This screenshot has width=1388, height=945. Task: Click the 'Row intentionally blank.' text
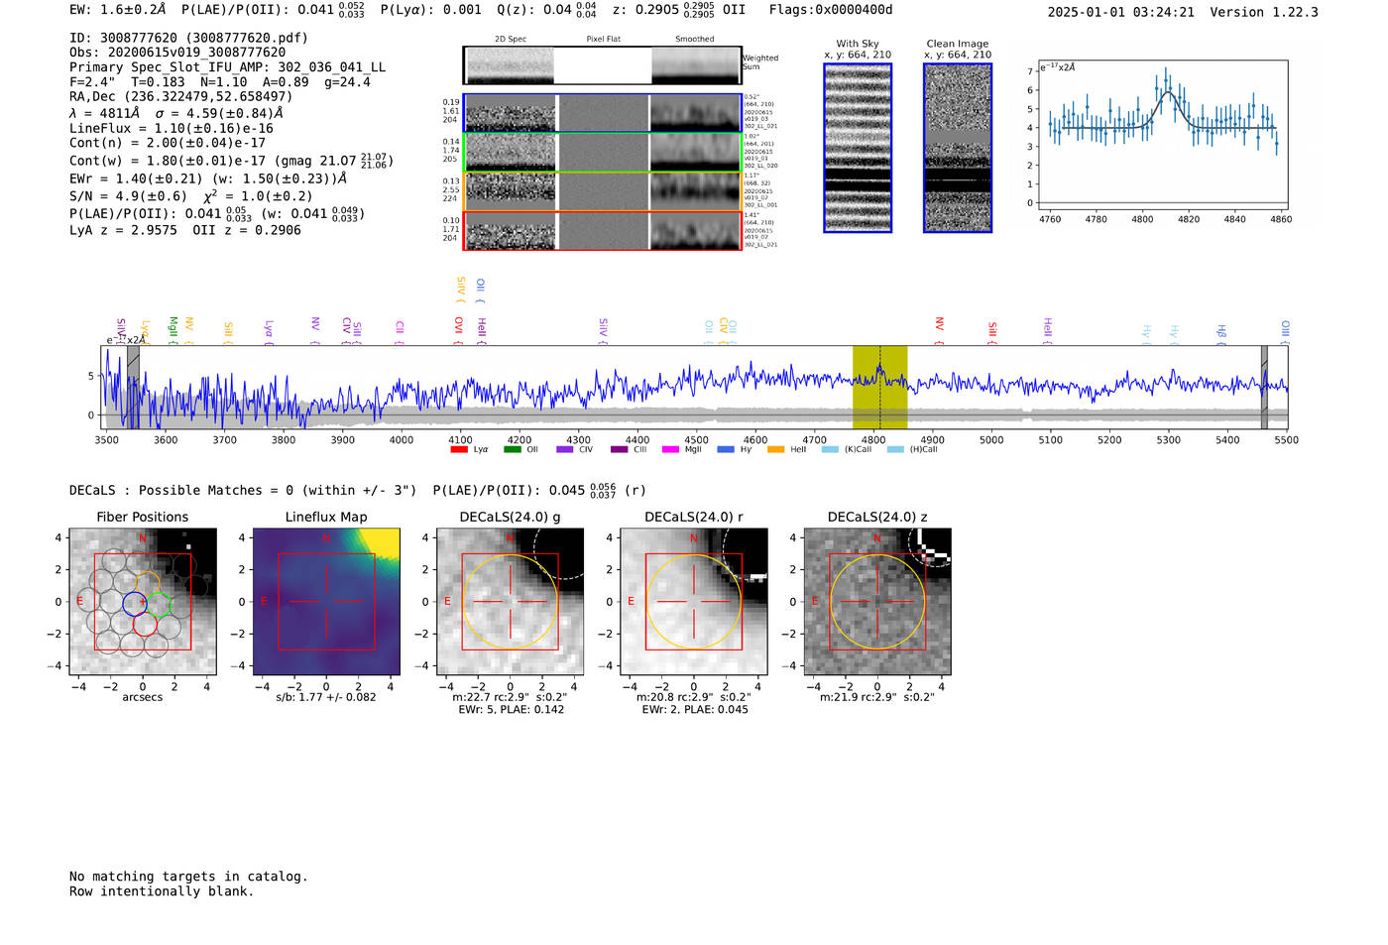point(162,891)
